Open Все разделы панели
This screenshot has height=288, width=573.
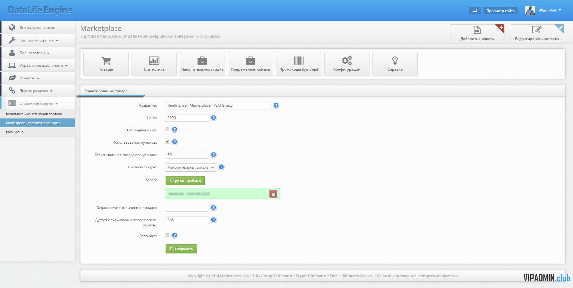tap(38, 28)
